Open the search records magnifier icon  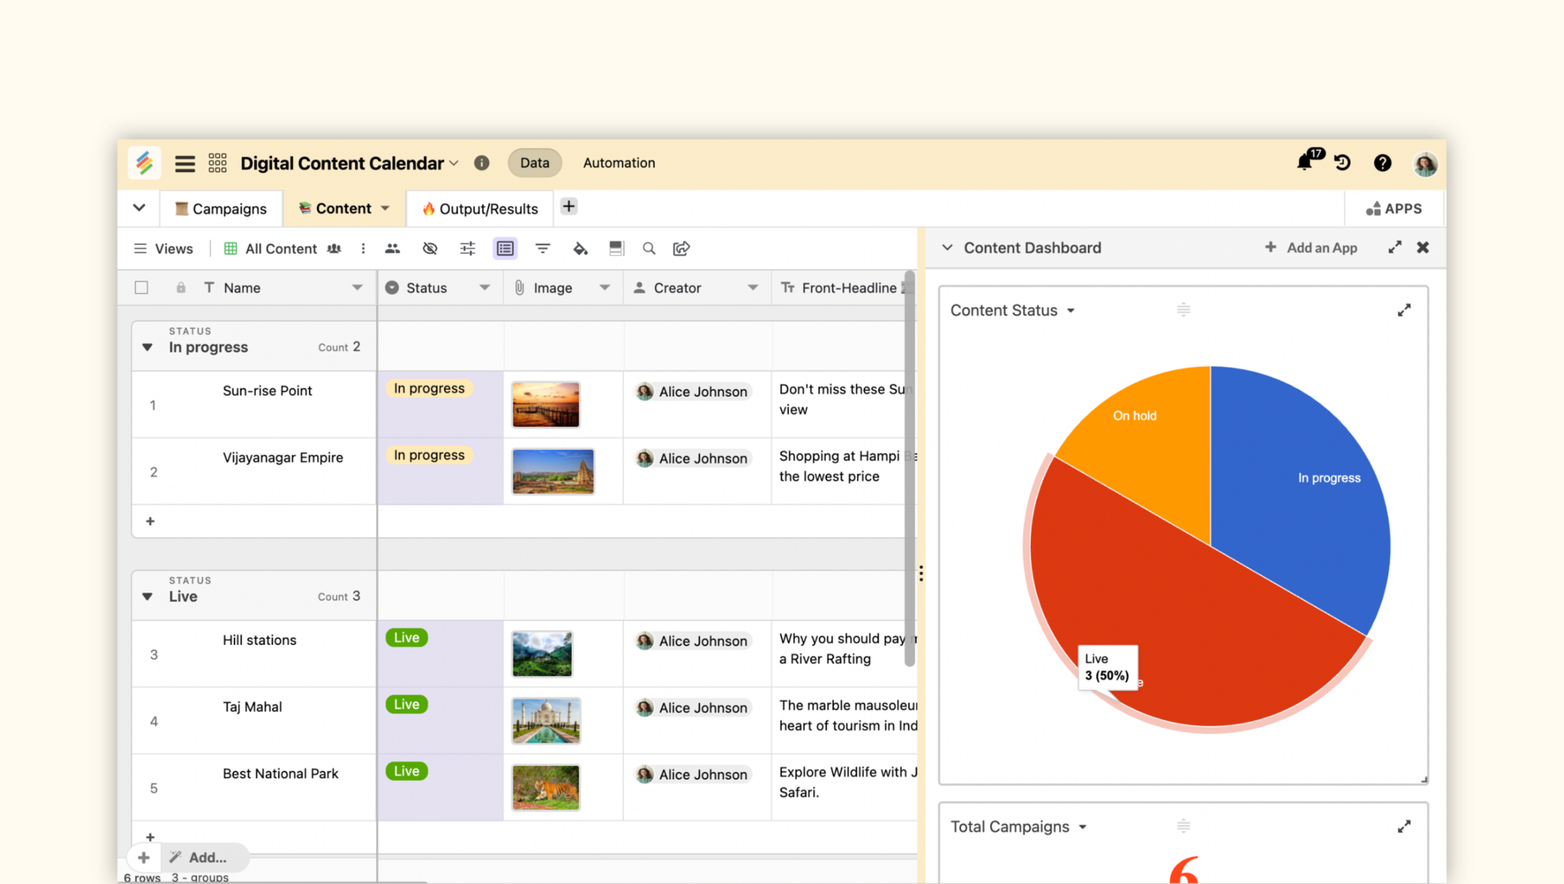coord(649,249)
